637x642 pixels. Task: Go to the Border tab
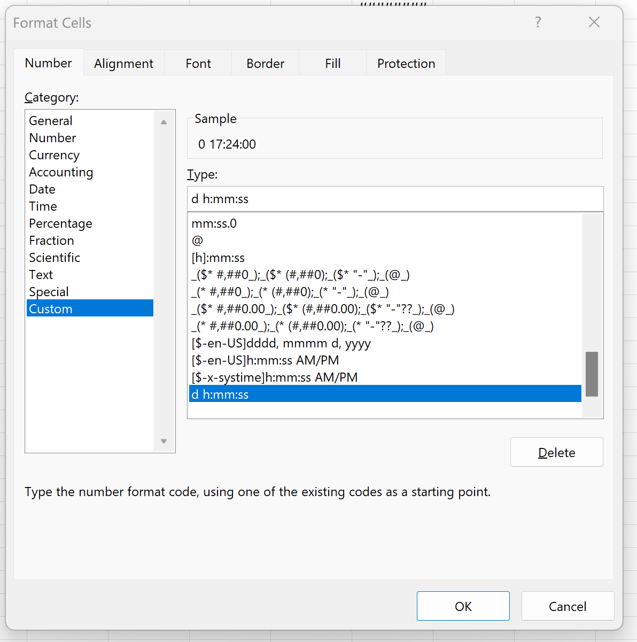click(x=265, y=64)
